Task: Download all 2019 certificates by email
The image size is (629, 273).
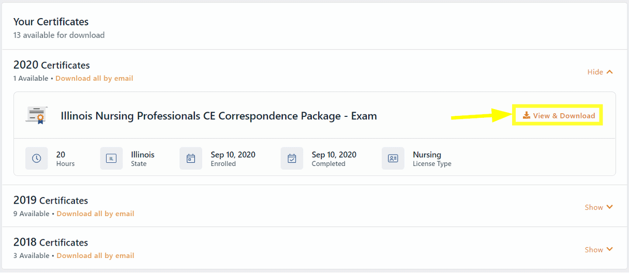Action: (95, 214)
